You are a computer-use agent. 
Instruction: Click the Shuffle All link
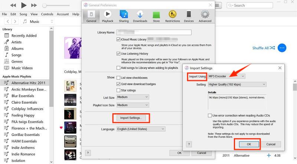264,48
